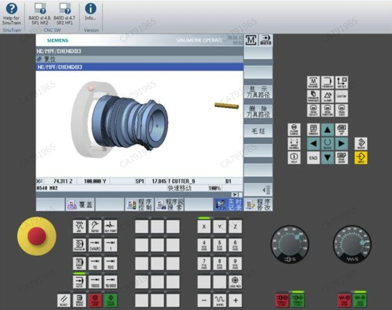The height and width of the screenshot is (310, 392).
Task: Switch to JOG mode
Action: (x=80, y=227)
